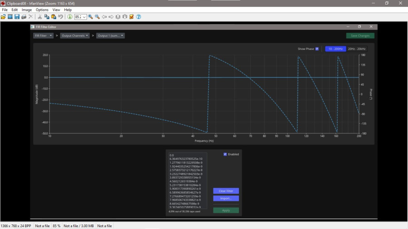Open the slideshow filmstrip icon
The height and width of the screenshot is (229, 408).
[10, 17]
